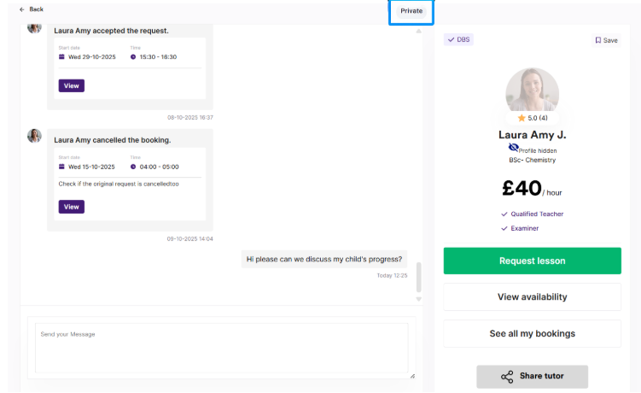Click the DBS verified checkmark badge
The width and height of the screenshot is (641, 393).
coord(458,39)
